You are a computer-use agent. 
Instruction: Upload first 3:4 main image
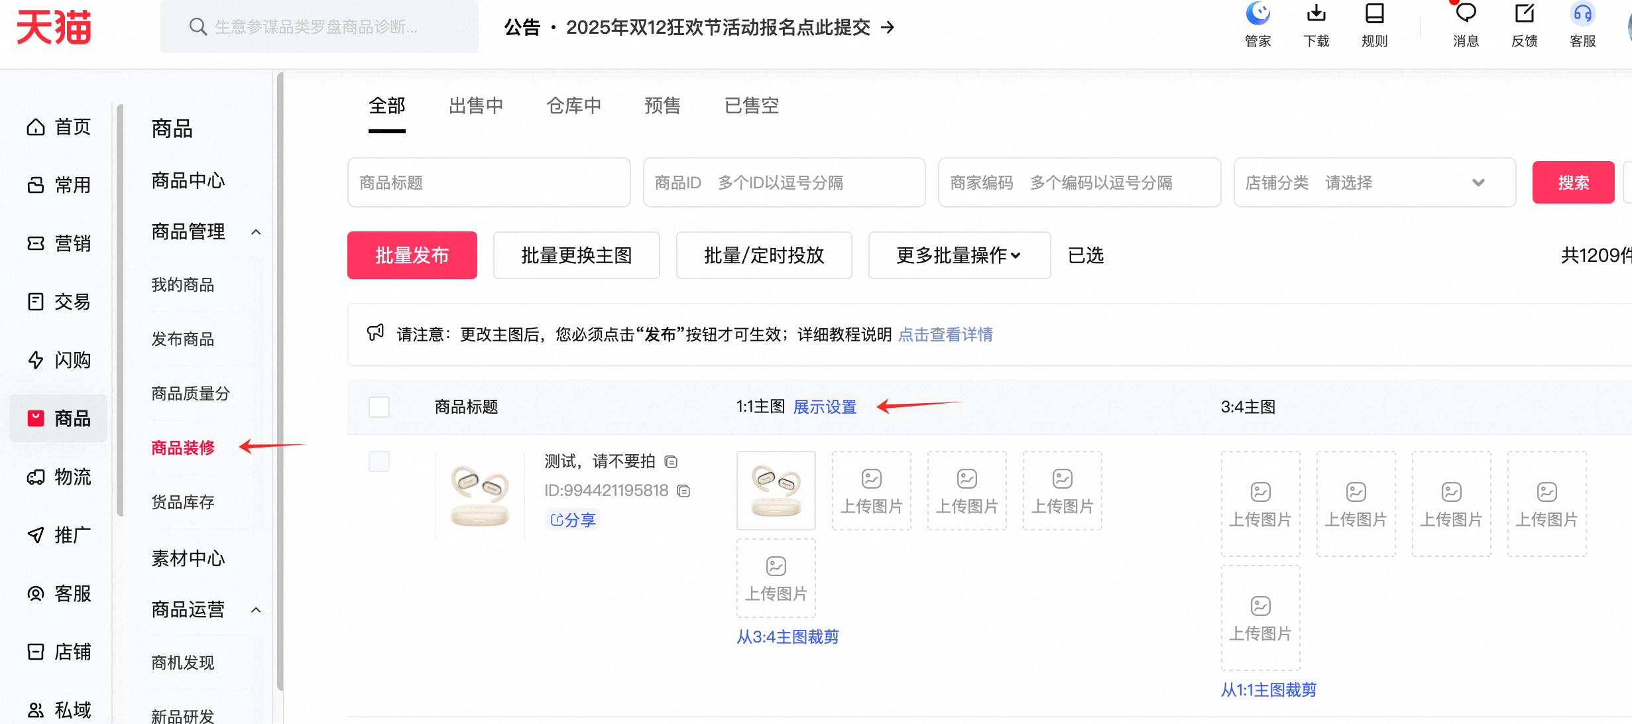coord(1260,504)
